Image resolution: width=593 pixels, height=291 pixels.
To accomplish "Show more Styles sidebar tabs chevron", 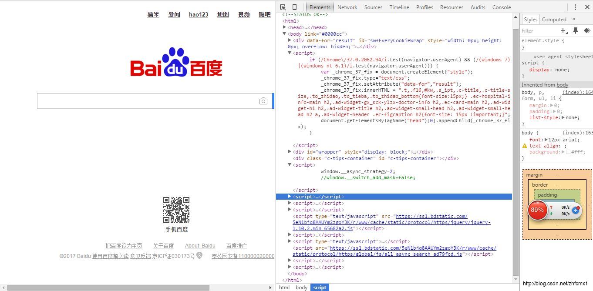I will 573,19.
